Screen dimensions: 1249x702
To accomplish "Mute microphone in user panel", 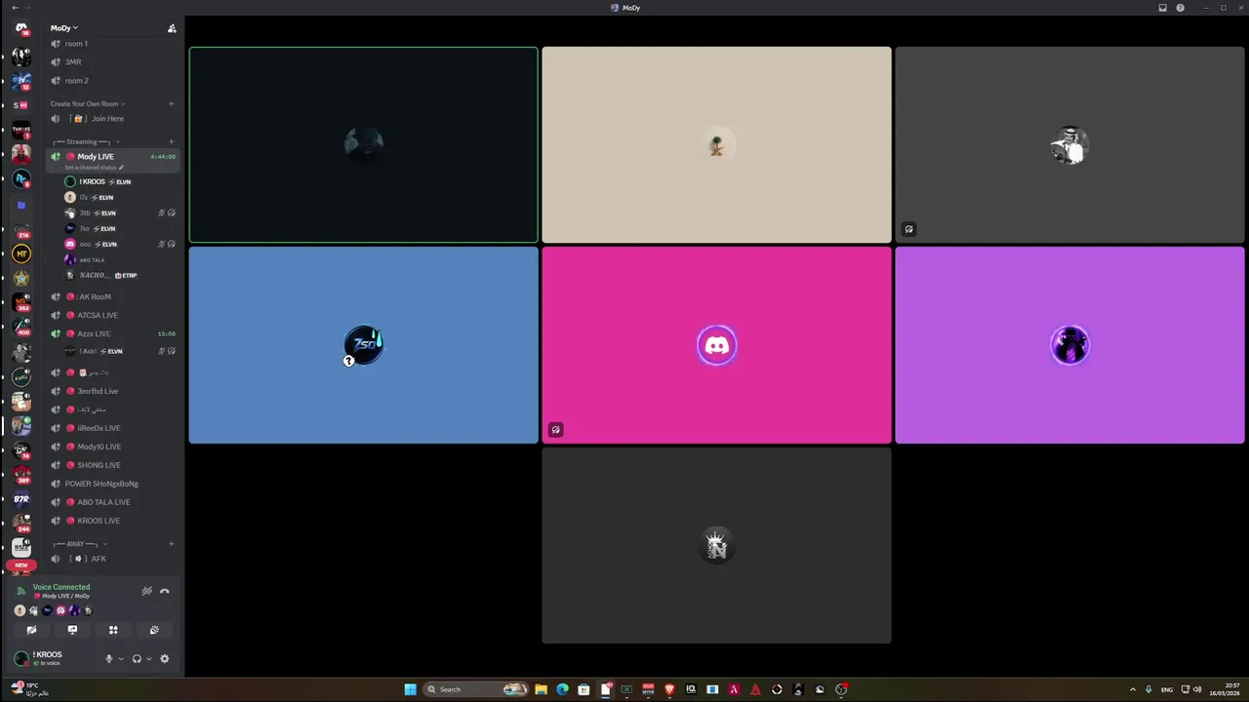I will click(109, 659).
